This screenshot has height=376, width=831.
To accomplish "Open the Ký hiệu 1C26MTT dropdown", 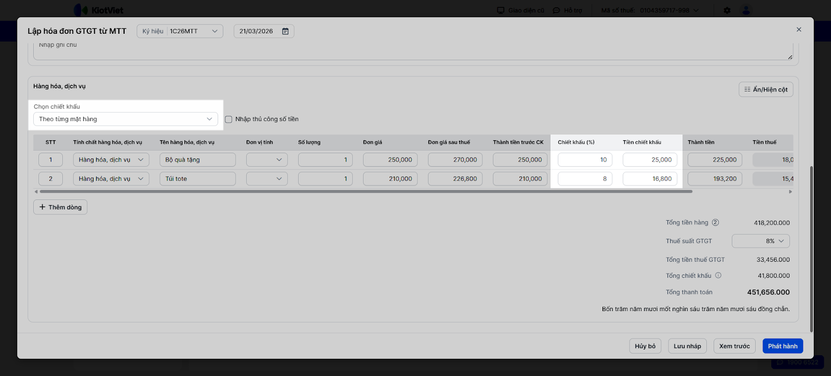I will coord(180,31).
